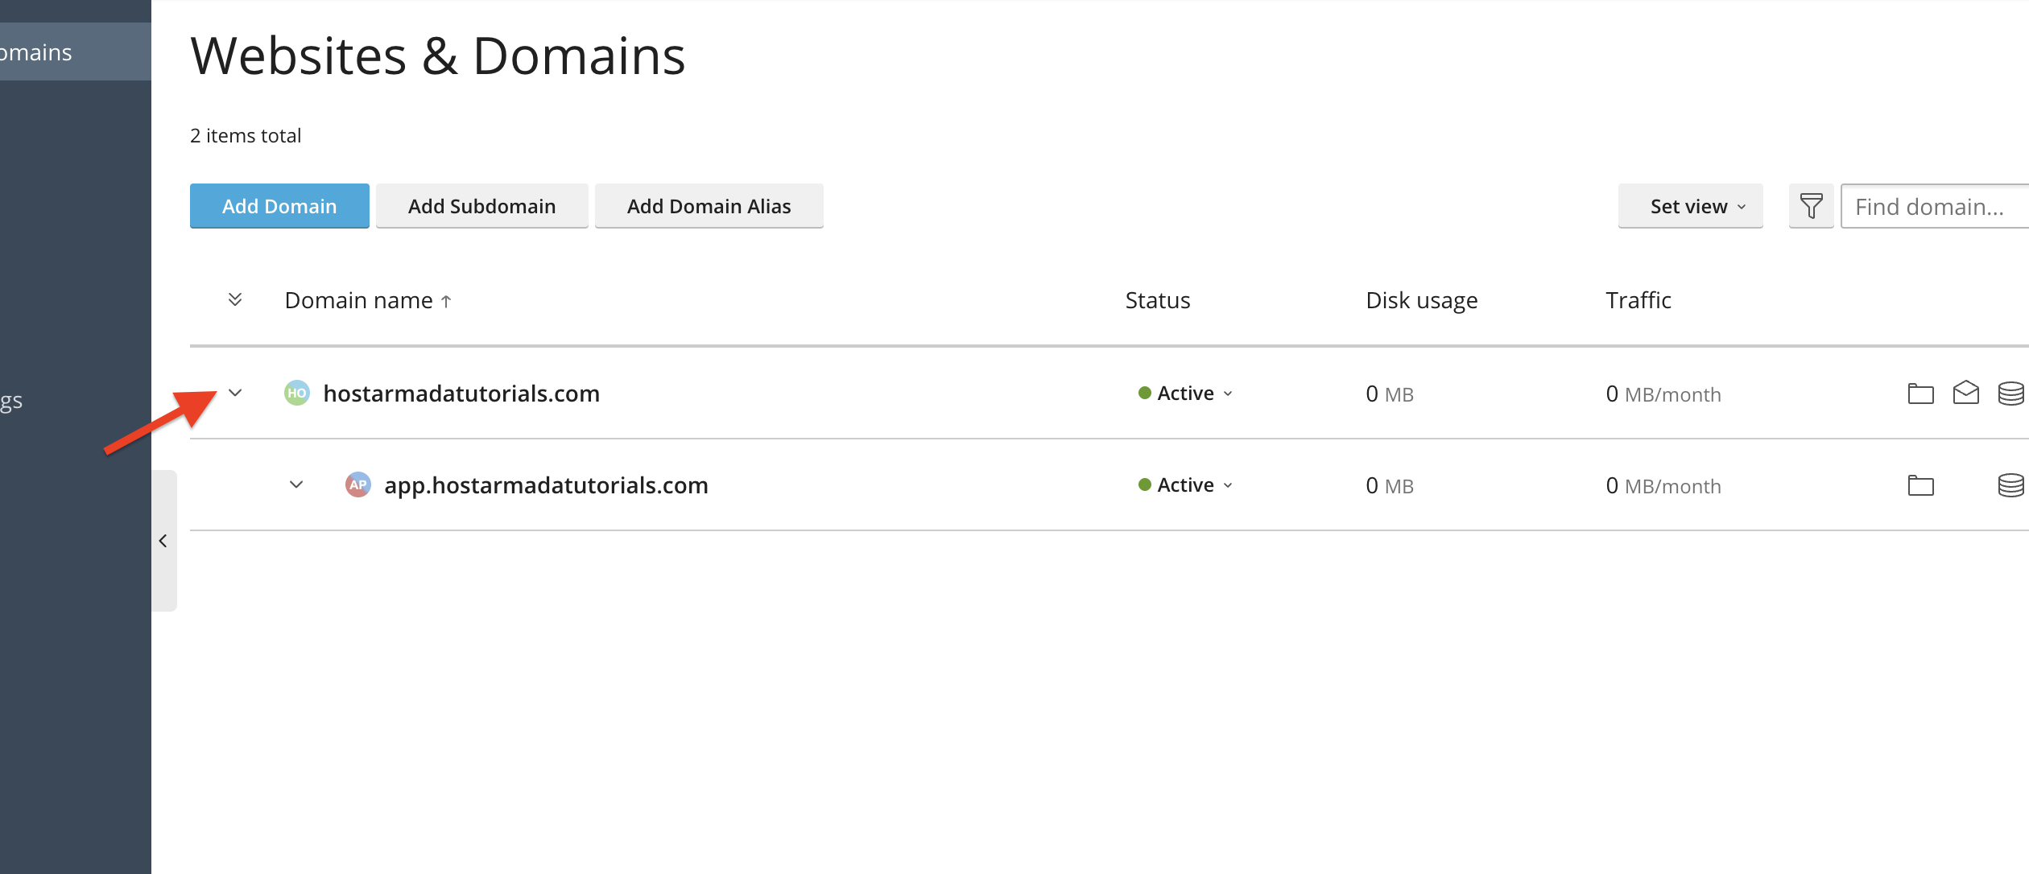Focus the Find domain search field

click(1934, 206)
